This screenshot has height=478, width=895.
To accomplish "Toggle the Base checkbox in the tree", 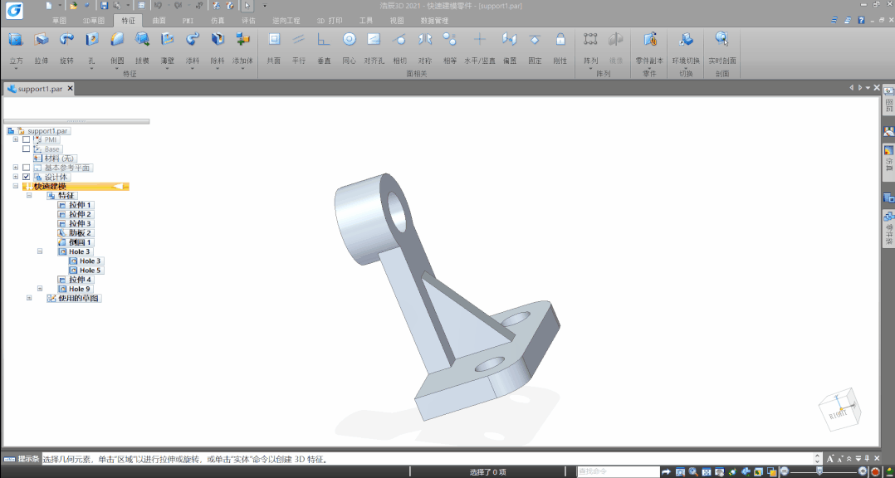I will (x=27, y=149).
